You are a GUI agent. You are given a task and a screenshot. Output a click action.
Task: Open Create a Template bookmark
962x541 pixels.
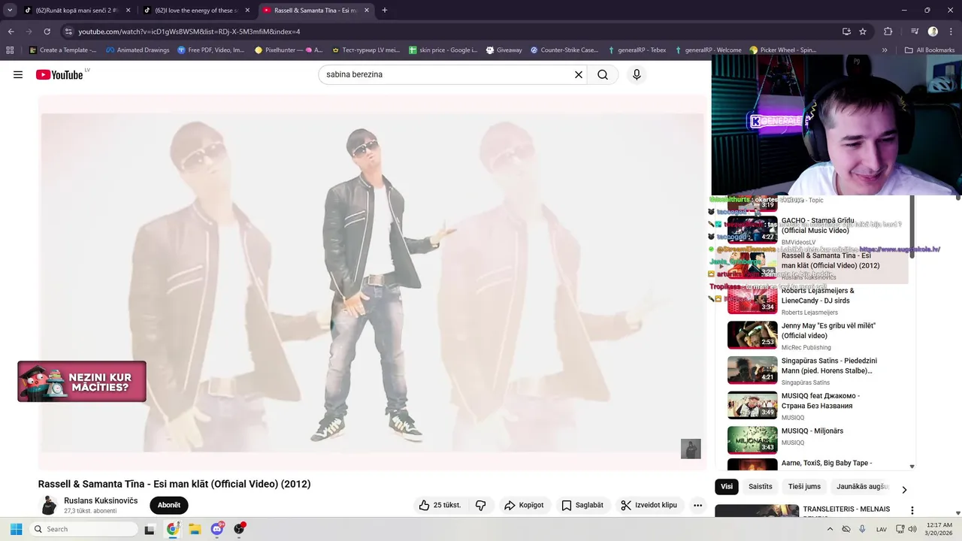[62, 50]
